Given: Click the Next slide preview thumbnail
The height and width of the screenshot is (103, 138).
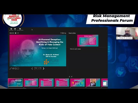Looking at the screenshot, I should pyautogui.click(x=88, y=41).
